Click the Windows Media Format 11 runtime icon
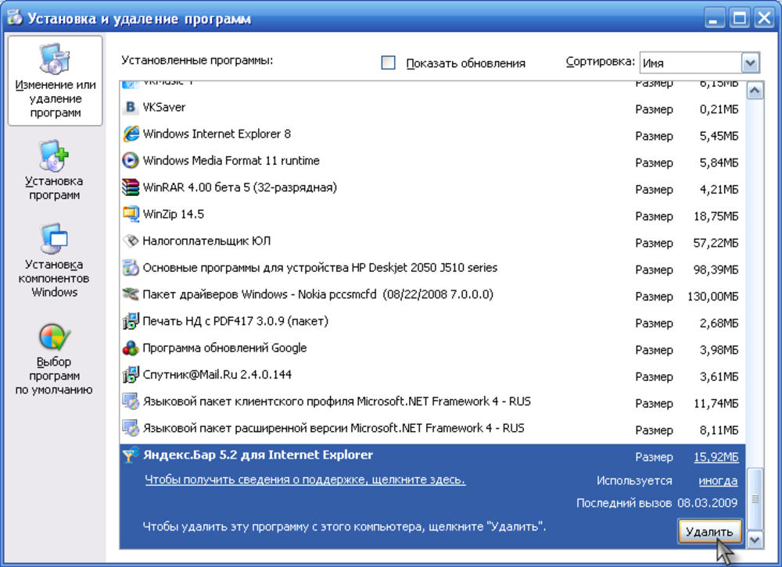 coord(131,160)
